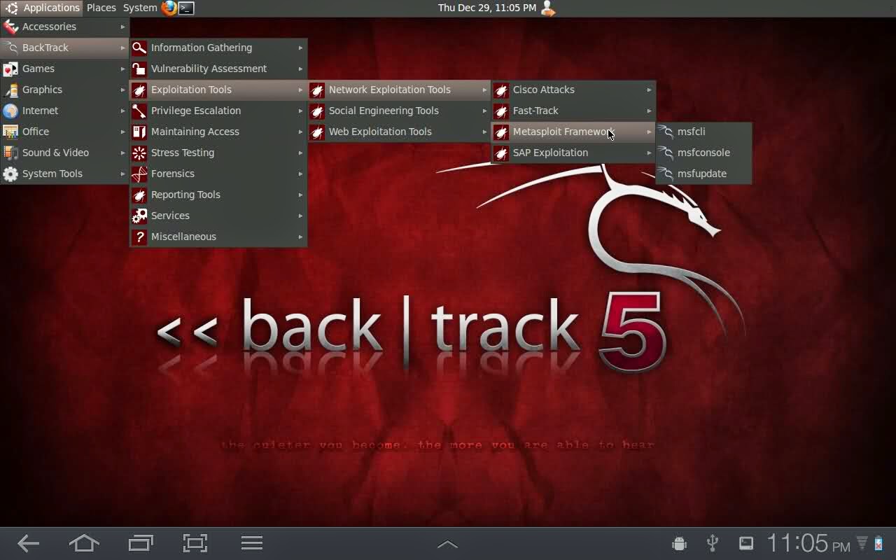Image resolution: width=896 pixels, height=560 pixels.
Task: Click the msfconsole dragon icon
Action: point(666,153)
